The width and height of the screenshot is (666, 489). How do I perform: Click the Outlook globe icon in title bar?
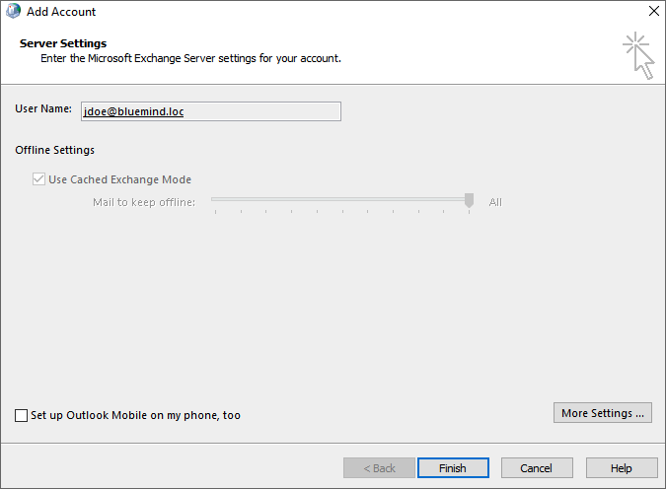(x=13, y=12)
